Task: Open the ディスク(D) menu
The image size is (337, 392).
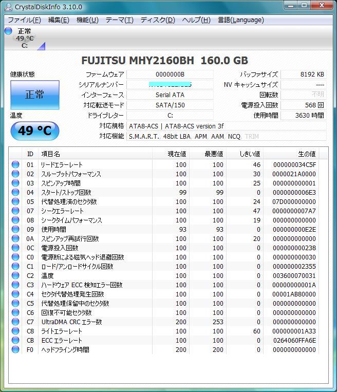Action: (158, 20)
